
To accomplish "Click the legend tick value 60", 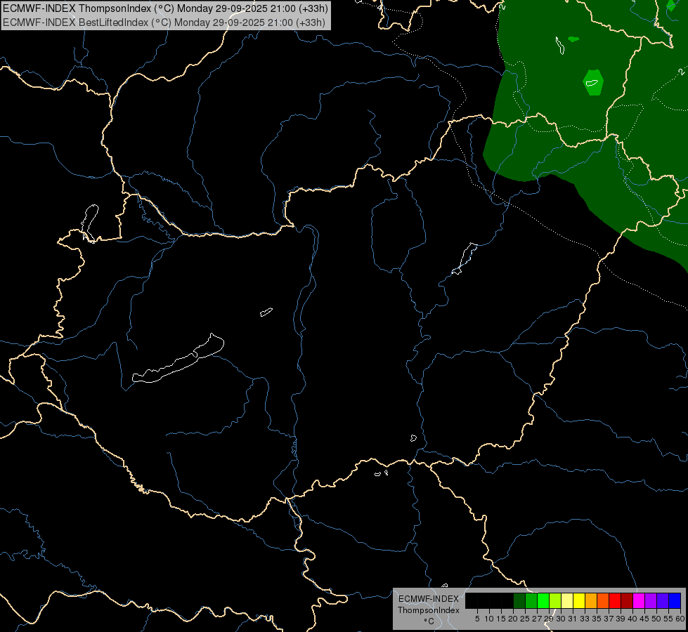I will [x=680, y=619].
